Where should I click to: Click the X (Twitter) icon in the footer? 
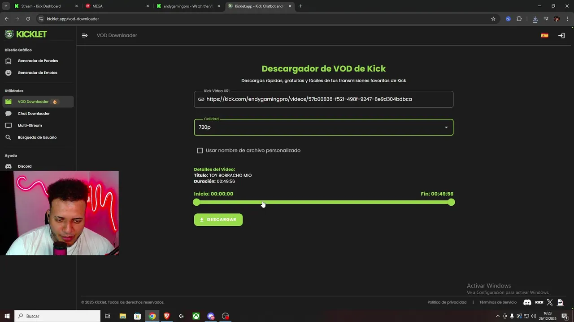click(550, 302)
